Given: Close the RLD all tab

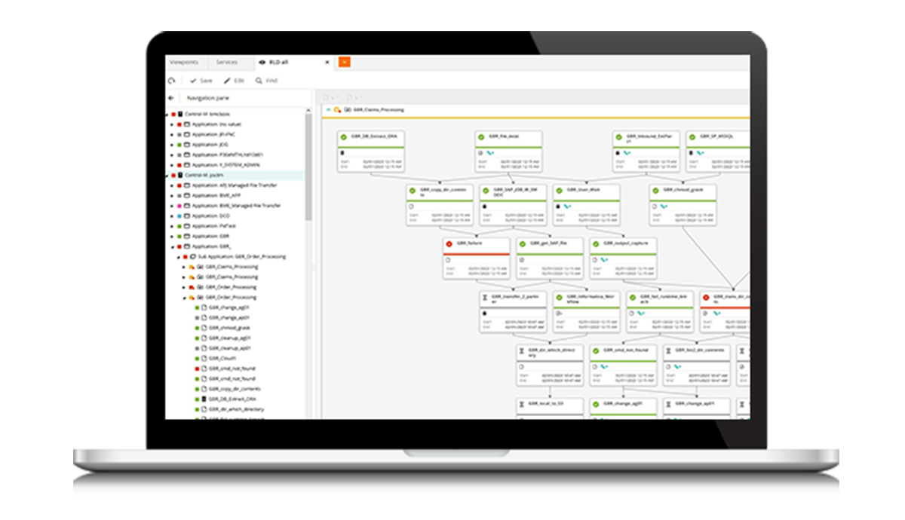Looking at the screenshot, I should (327, 63).
